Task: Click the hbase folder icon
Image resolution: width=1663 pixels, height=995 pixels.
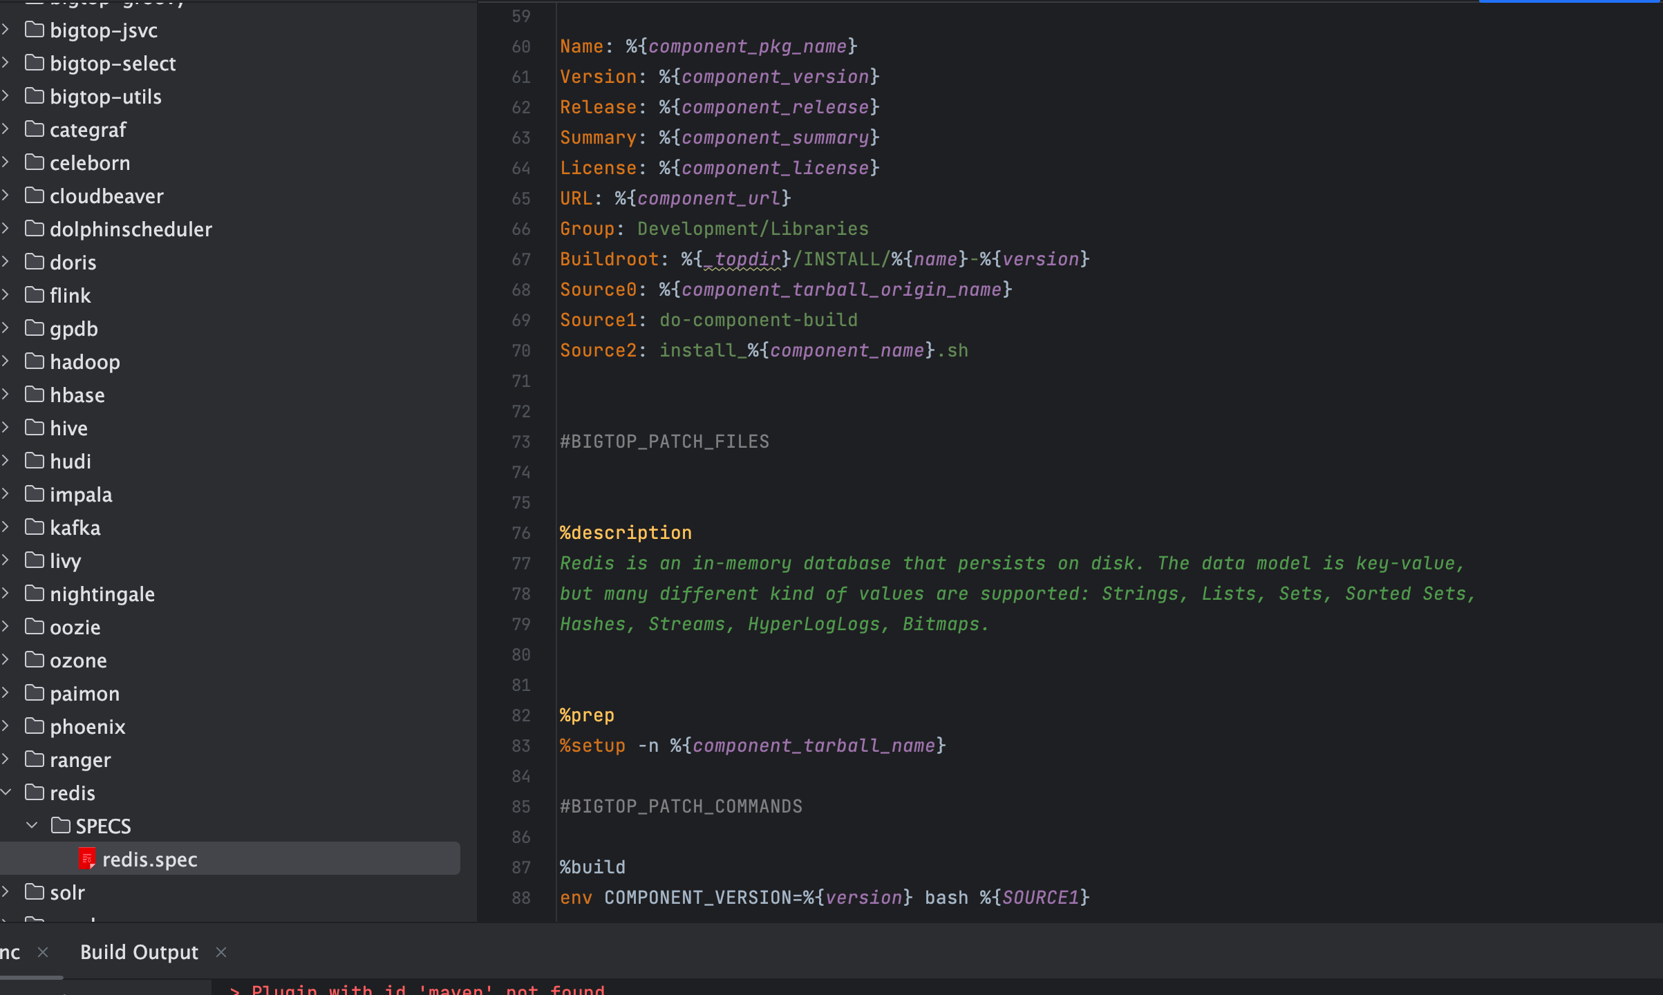Action: pyautogui.click(x=34, y=395)
